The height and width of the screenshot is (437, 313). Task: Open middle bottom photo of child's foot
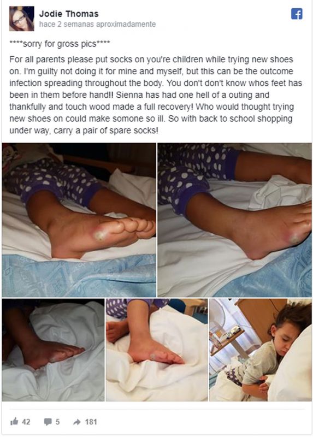pos(157,350)
